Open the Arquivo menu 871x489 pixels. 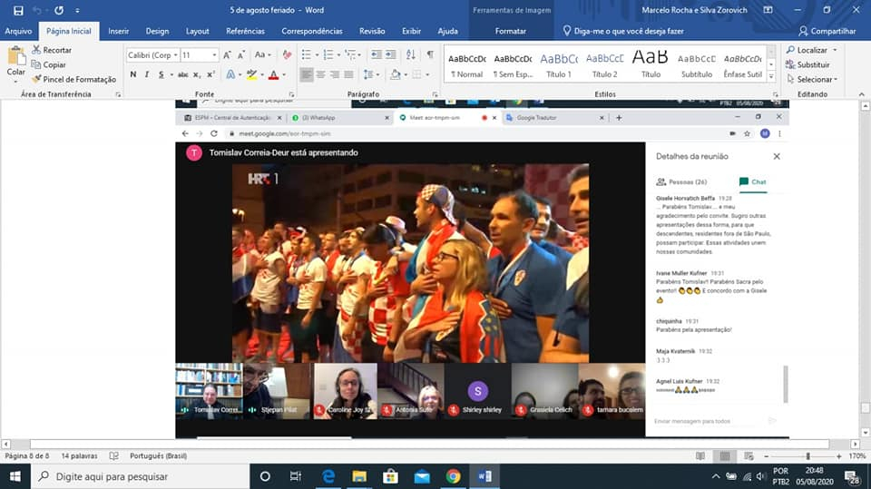18,31
